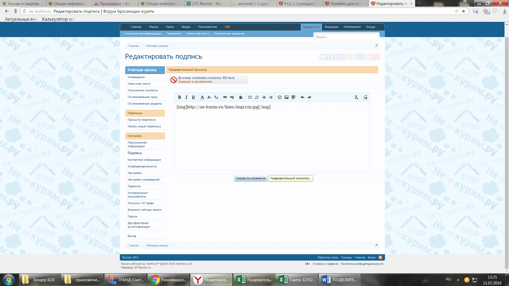Screen dimensions: 509x286
Task: Open the text alignment dropdown
Action: point(241,97)
